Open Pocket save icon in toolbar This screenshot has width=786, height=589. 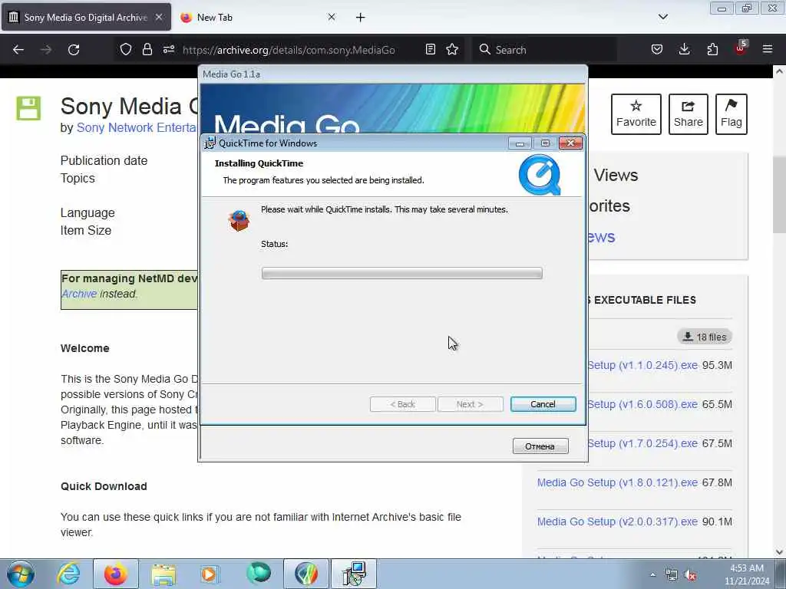[x=657, y=49]
